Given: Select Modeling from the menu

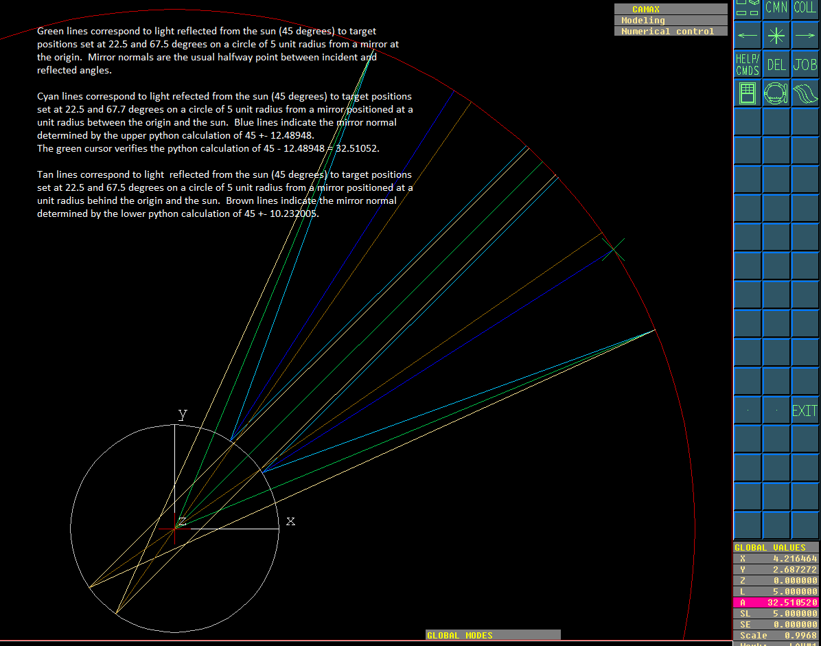Looking at the screenshot, I should [671, 20].
